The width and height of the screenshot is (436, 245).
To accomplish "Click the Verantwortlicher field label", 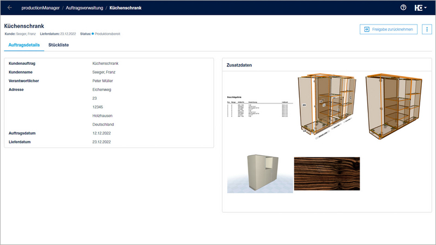I will (x=23, y=81).
